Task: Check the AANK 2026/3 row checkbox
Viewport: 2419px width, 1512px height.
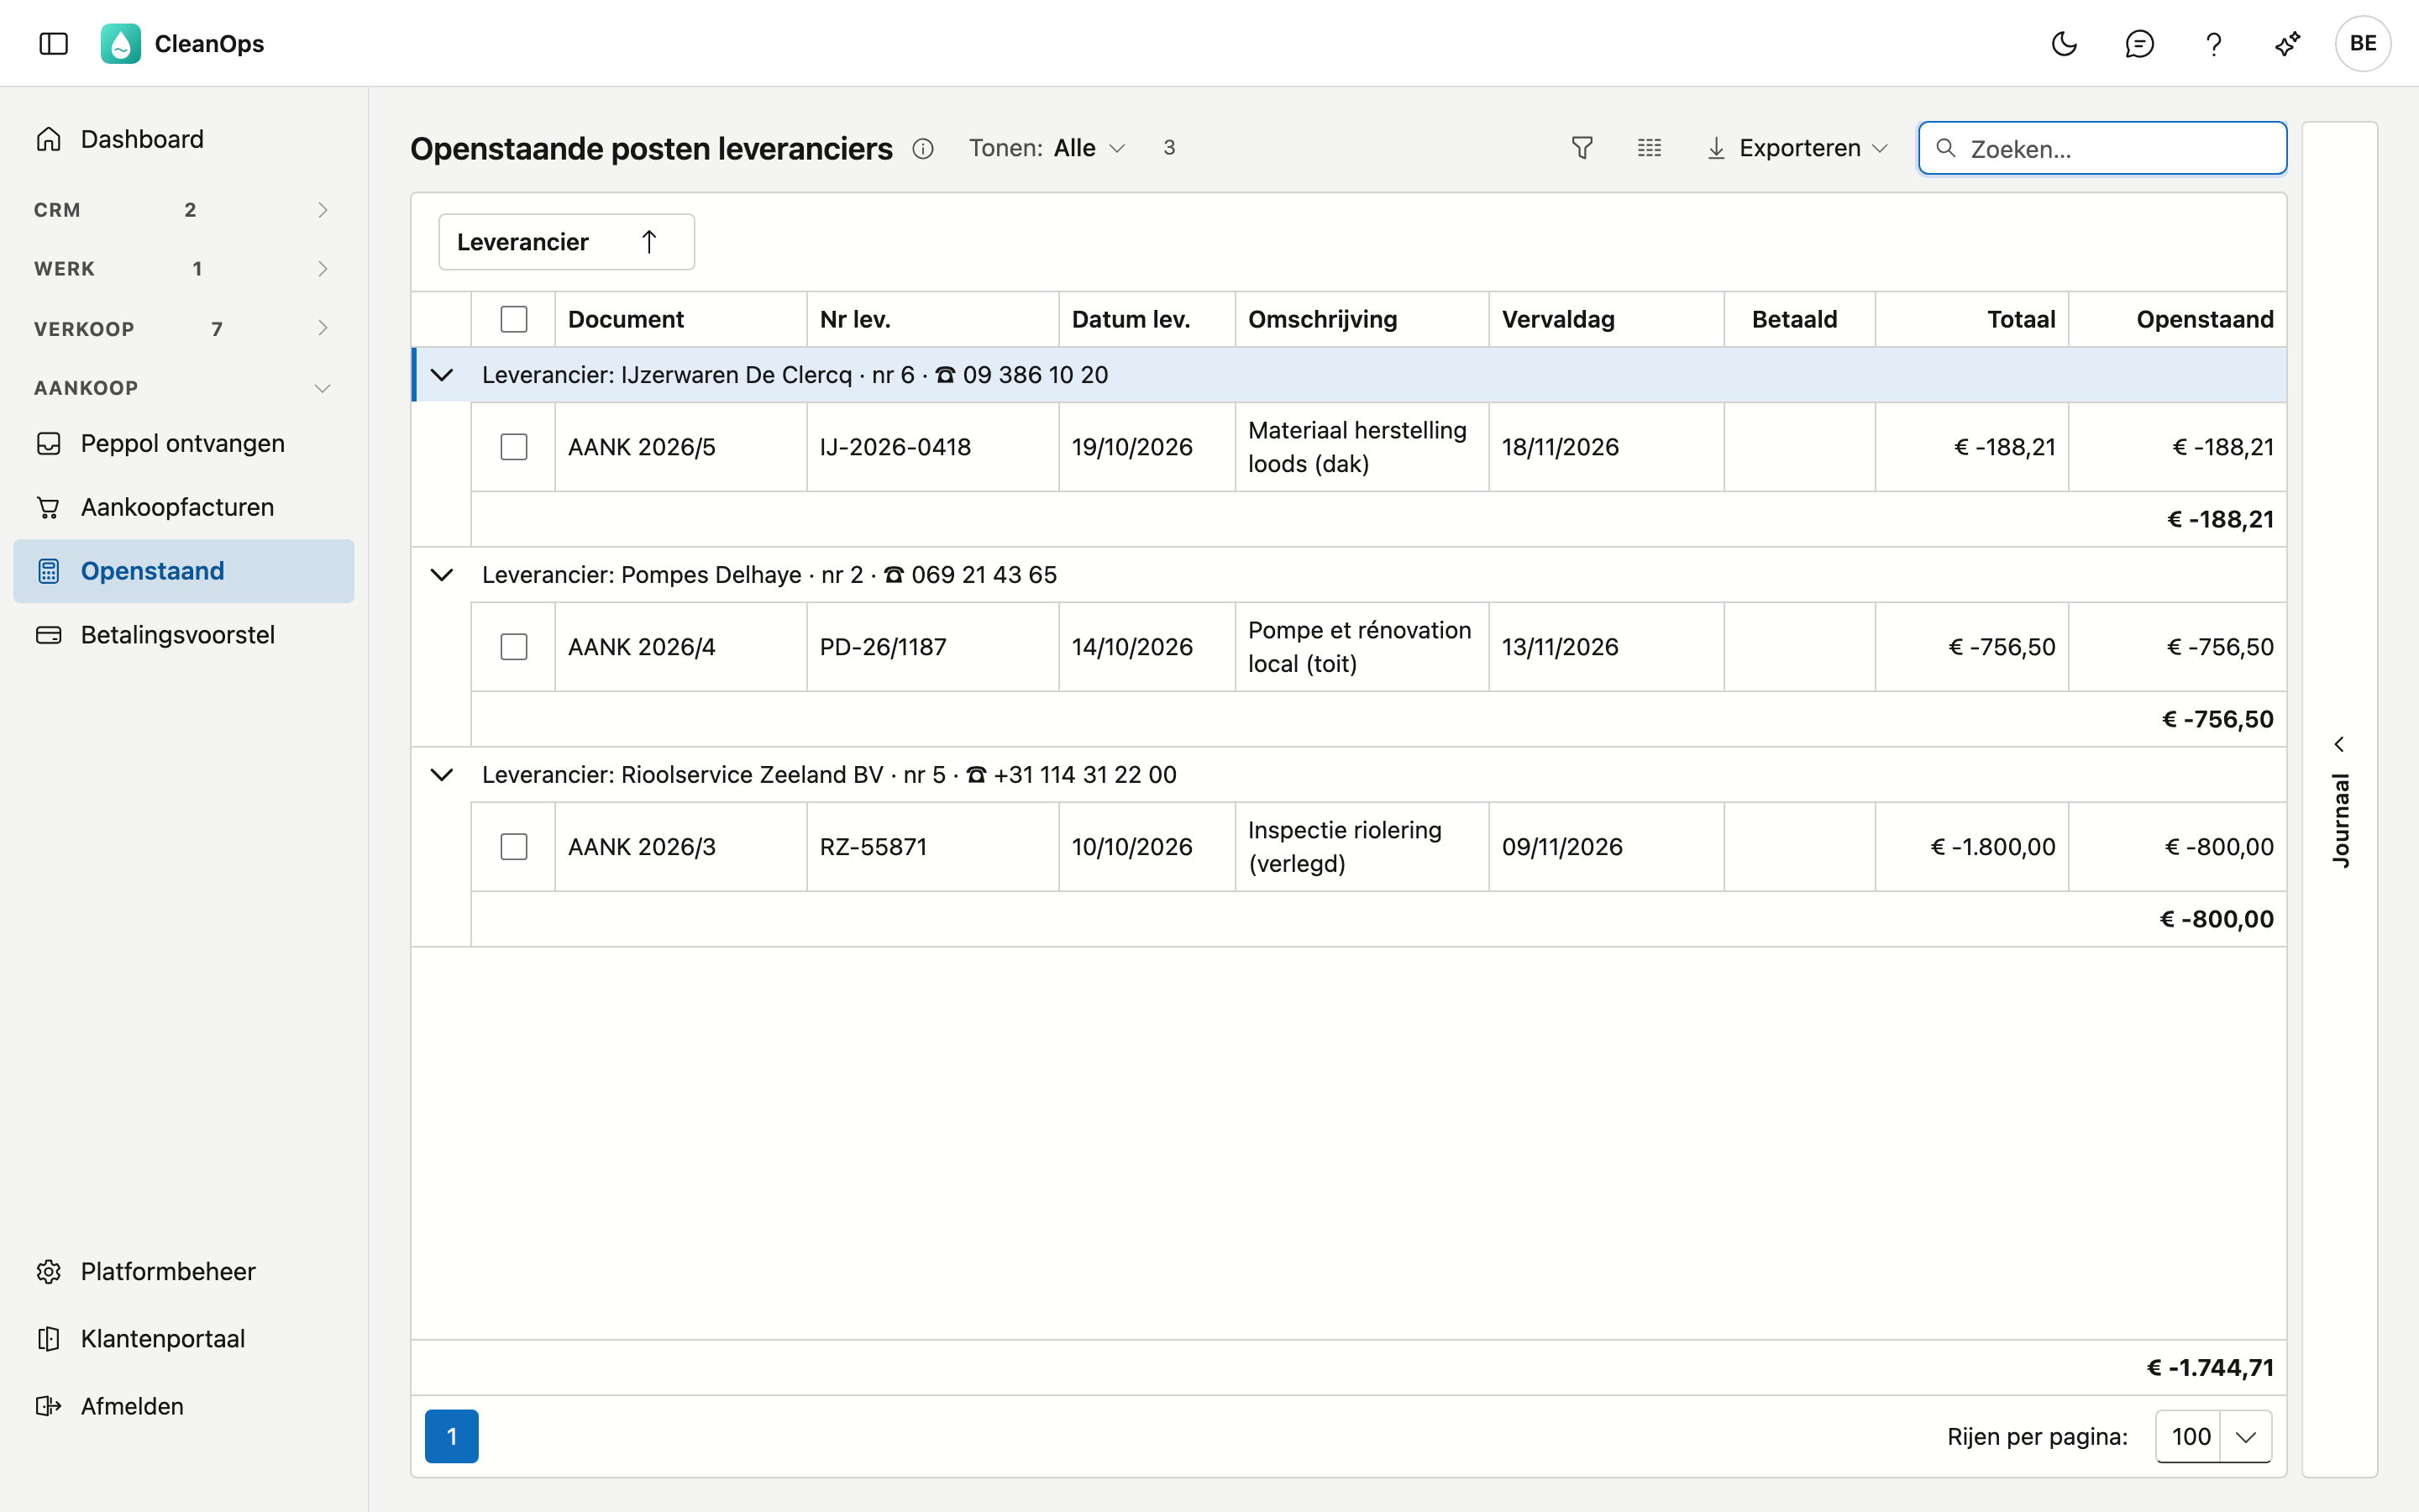Action: click(514, 847)
